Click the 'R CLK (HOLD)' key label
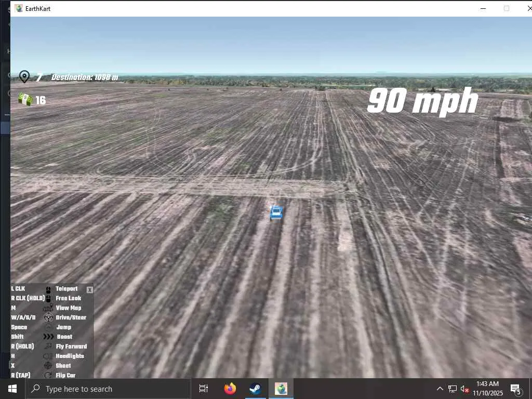This screenshot has height=399, width=532. pyautogui.click(x=28, y=298)
